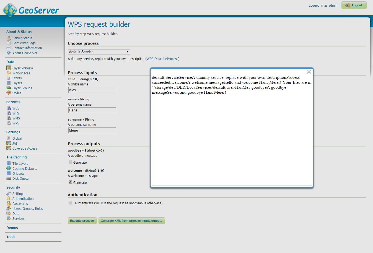This screenshot has height=253, width=373.
Task: Log out using the Logout button
Action: coord(354,5)
